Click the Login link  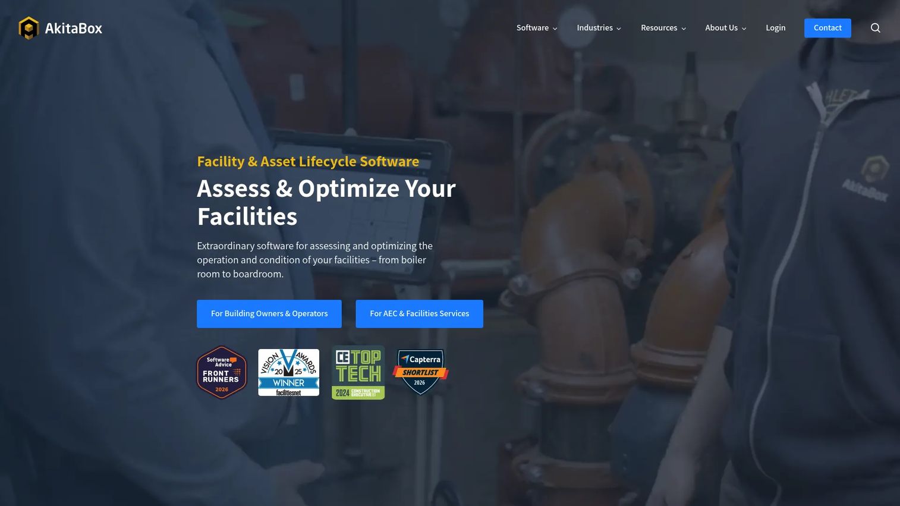775,28
